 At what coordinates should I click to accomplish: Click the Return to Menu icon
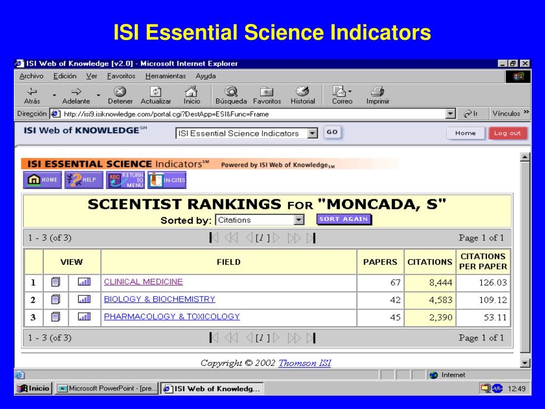click(x=125, y=180)
